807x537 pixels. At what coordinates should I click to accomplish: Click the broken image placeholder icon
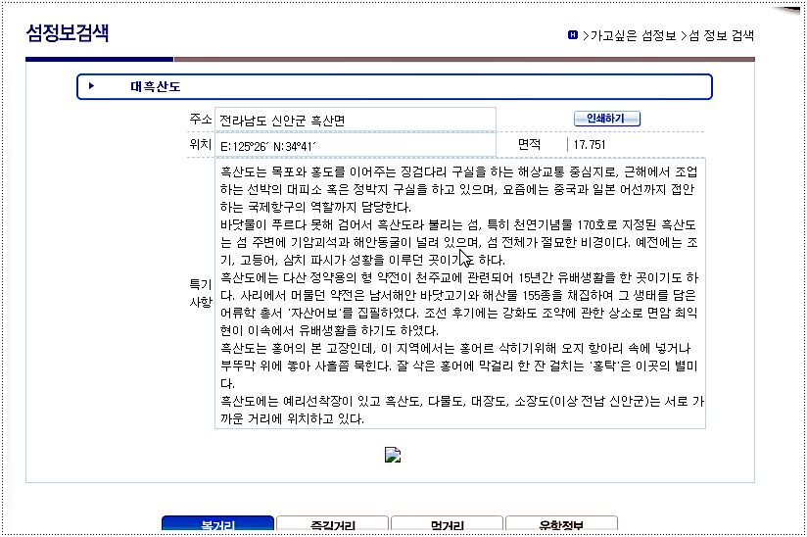[393, 455]
